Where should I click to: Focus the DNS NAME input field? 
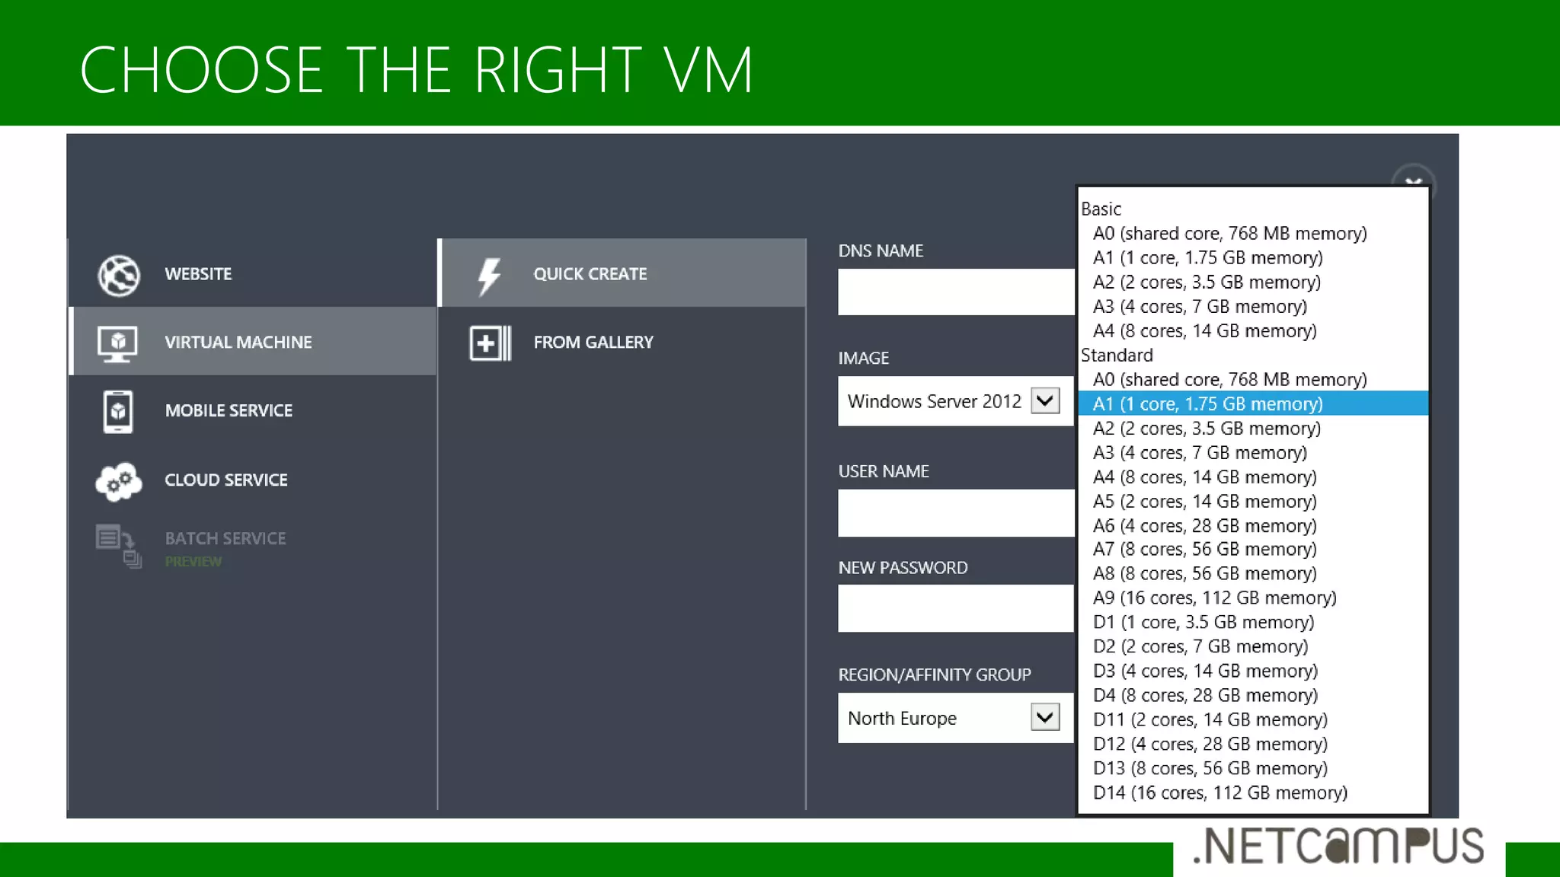pyautogui.click(x=957, y=292)
